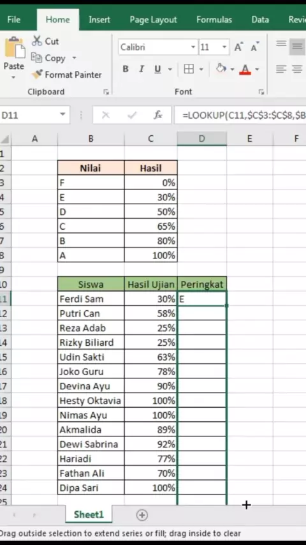
Task: Open the Calibri font name dropdown
Action: click(193, 47)
